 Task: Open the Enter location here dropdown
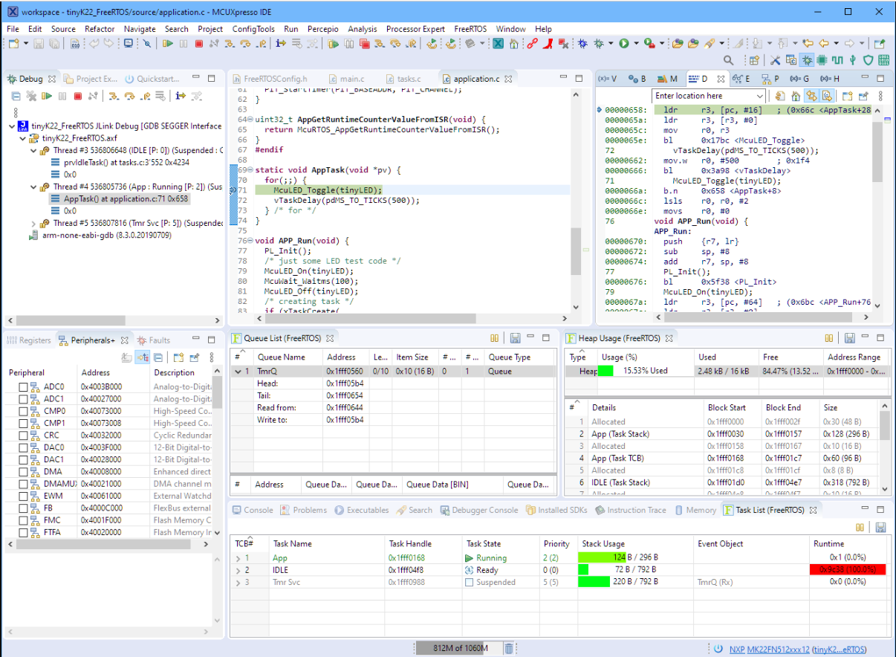(x=759, y=96)
